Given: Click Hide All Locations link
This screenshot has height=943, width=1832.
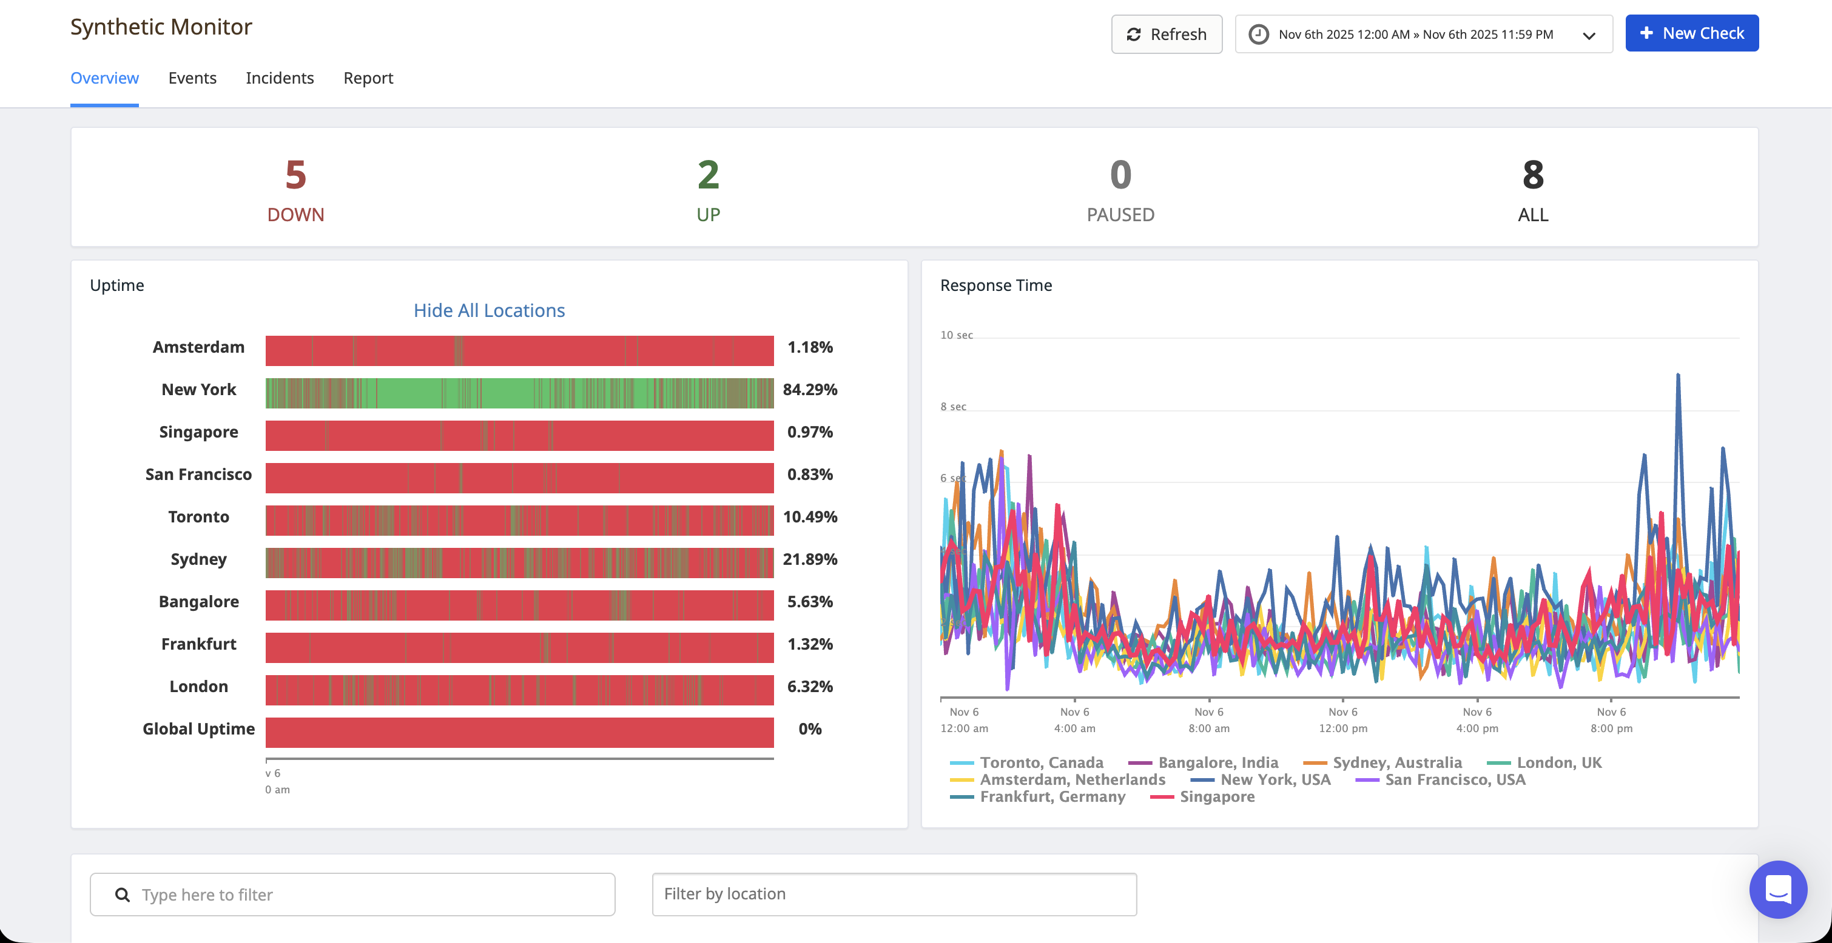Looking at the screenshot, I should pos(488,310).
